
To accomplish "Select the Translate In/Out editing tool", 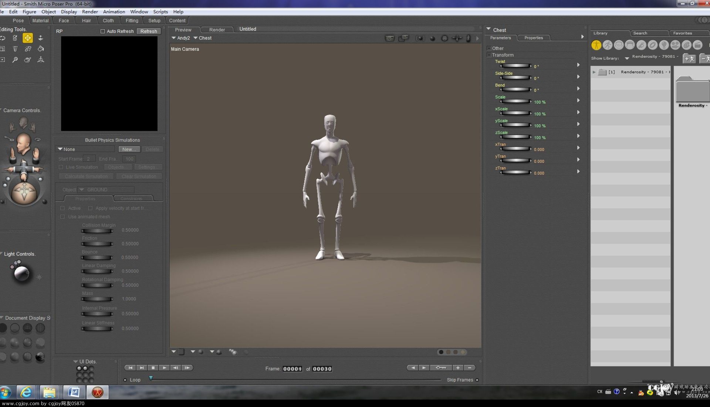I will click(x=41, y=38).
